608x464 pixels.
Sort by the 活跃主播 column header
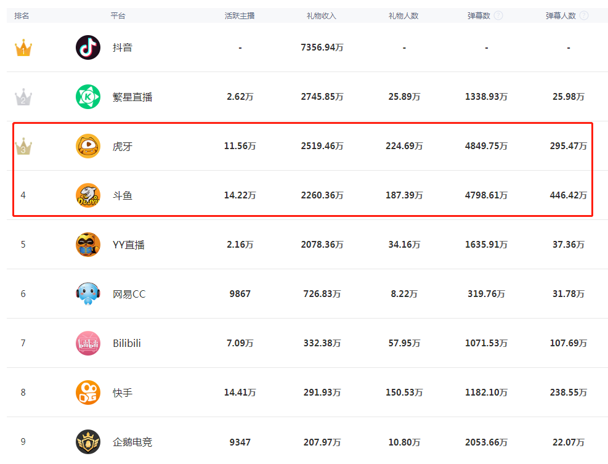coord(240,16)
